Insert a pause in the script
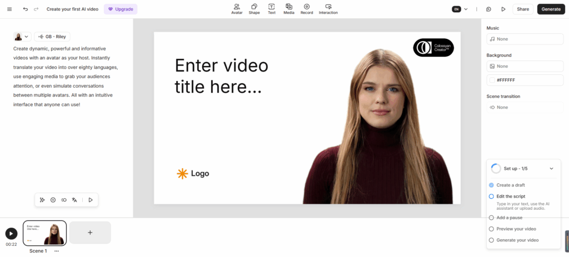The height and width of the screenshot is (257, 569). point(53,200)
